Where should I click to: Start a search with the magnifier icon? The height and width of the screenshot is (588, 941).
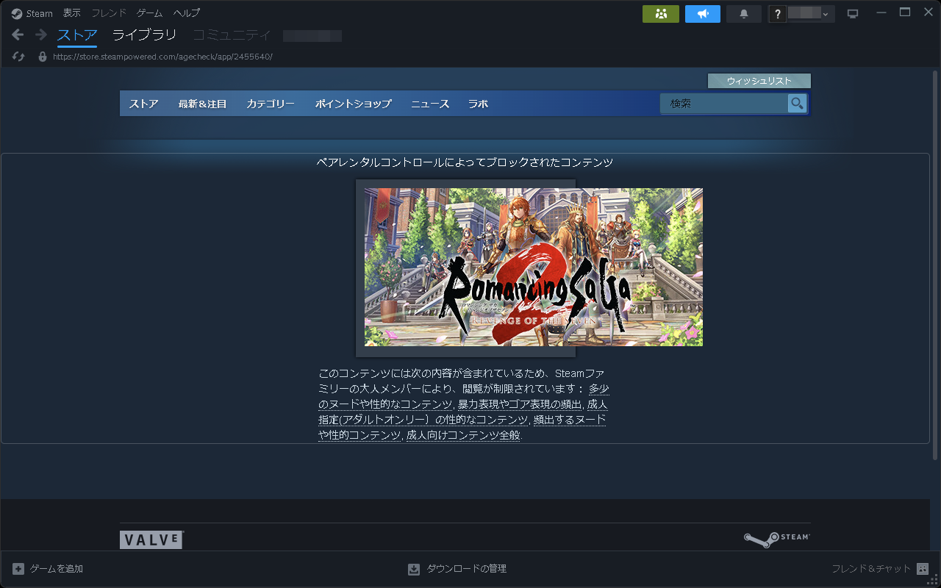(797, 104)
